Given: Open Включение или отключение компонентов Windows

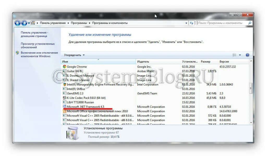Looking at the screenshot, I should (x=39, y=54).
